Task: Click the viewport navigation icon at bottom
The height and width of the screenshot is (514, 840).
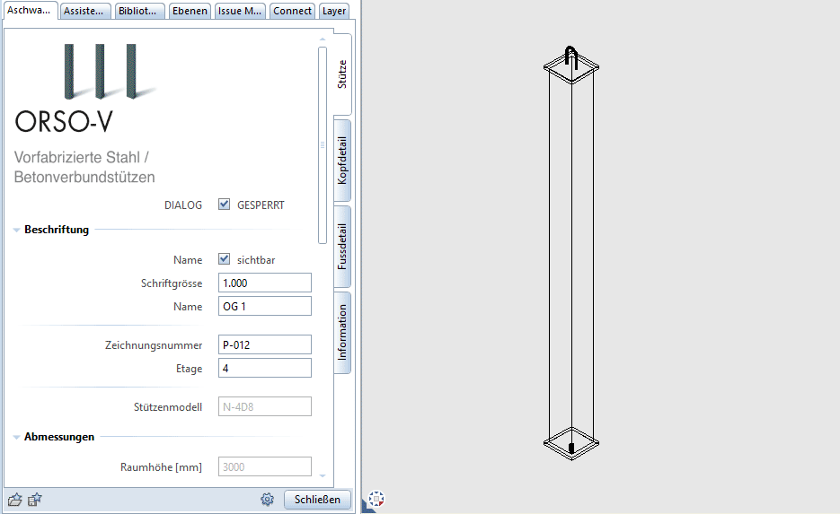Action: (376, 499)
